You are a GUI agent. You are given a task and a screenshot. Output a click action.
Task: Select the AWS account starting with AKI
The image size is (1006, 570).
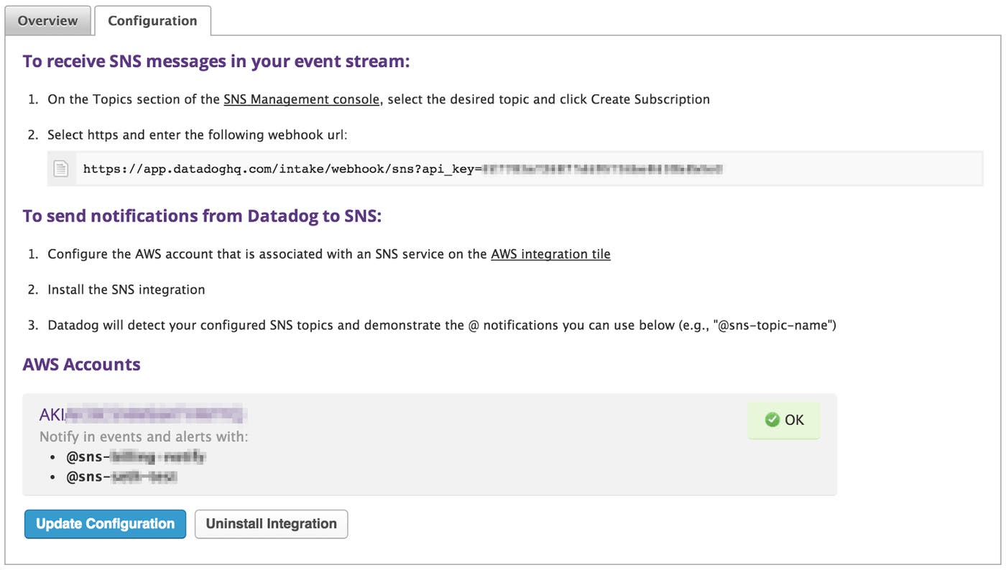(x=142, y=415)
